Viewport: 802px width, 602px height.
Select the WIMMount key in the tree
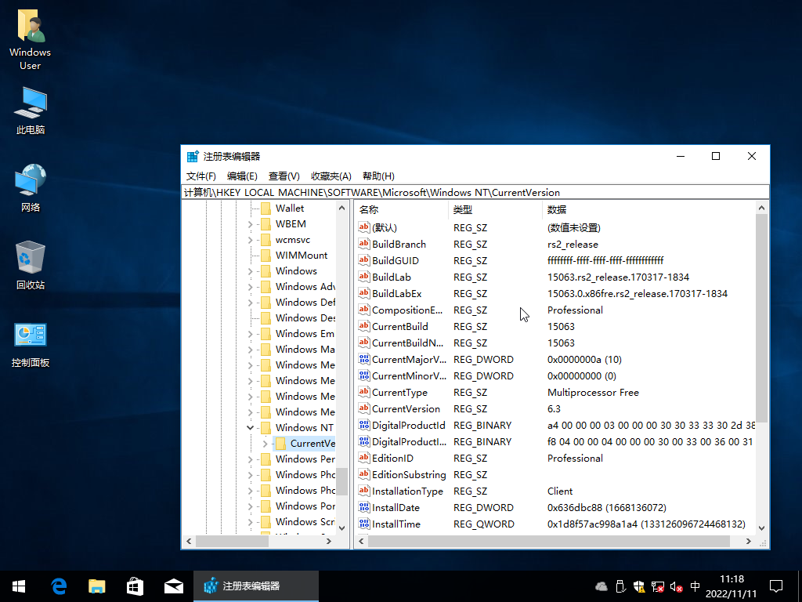point(302,256)
